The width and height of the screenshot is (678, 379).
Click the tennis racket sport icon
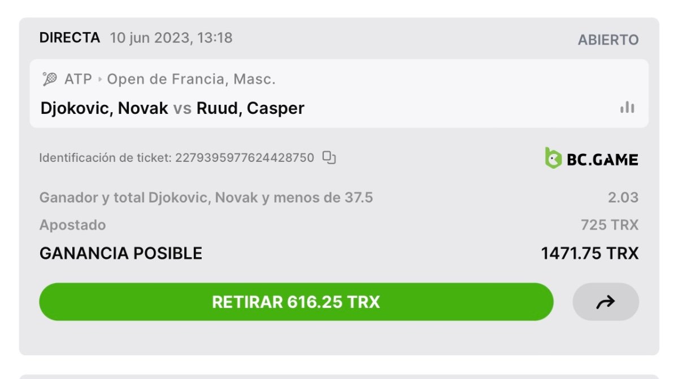pos(50,79)
